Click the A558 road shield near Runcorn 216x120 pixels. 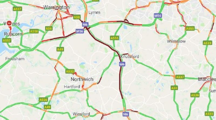[34, 31]
